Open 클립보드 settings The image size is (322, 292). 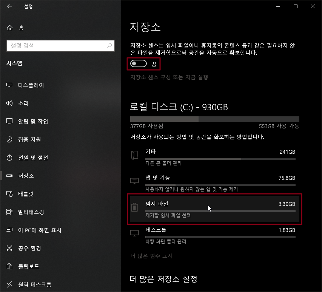(60, 266)
